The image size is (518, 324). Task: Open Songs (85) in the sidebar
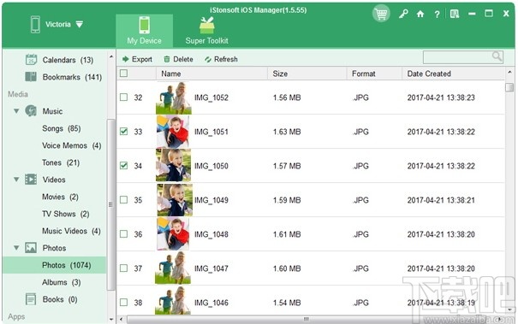pos(62,128)
